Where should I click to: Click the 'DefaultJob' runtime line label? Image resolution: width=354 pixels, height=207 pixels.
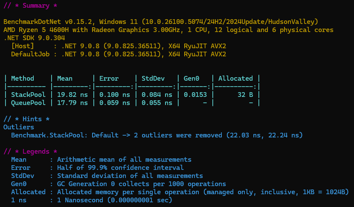30,54
